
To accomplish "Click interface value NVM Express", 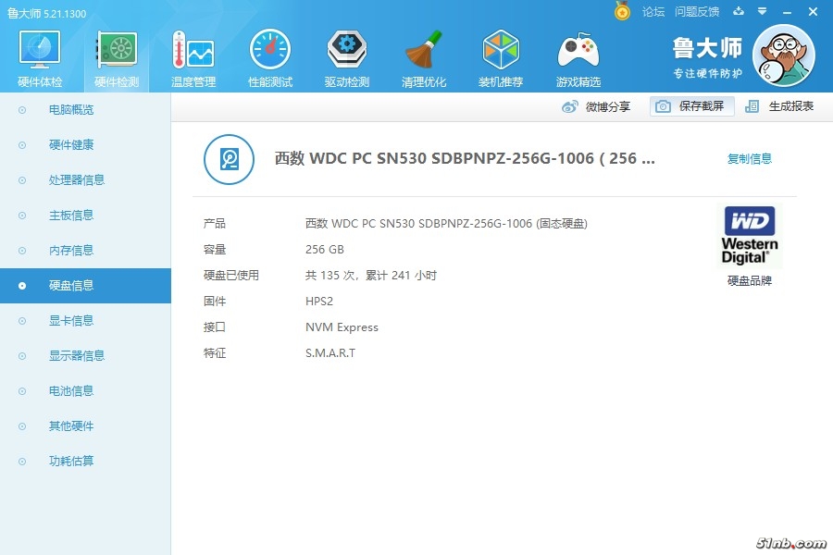I will 342,327.
